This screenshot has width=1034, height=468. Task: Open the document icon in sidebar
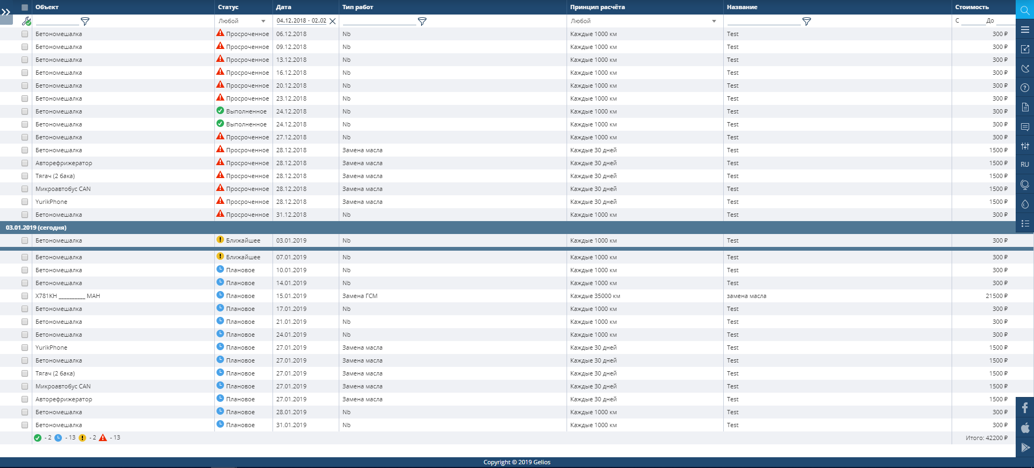pos(1025,107)
